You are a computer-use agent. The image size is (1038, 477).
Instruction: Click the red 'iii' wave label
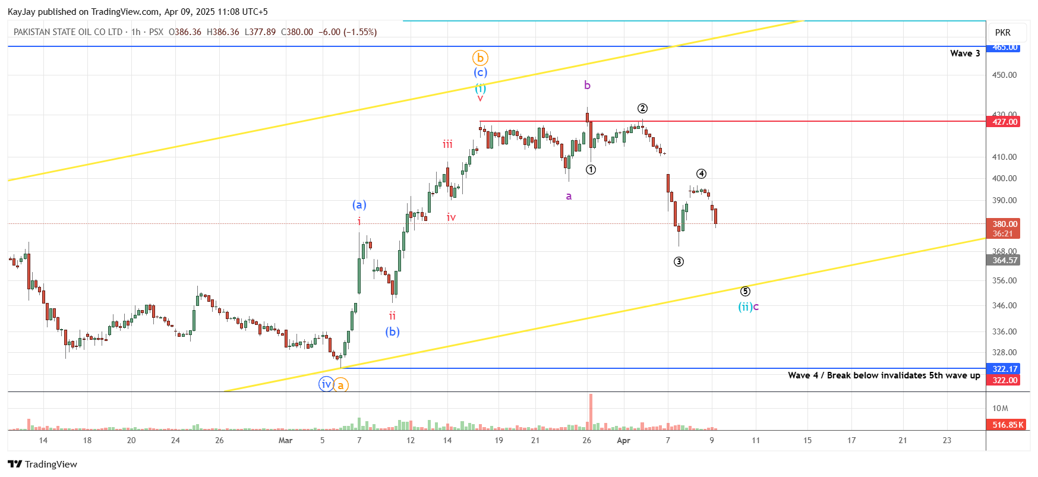tap(447, 144)
